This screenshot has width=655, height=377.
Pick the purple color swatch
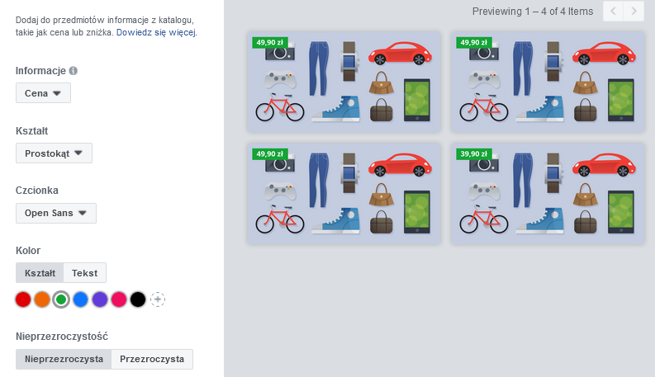[100, 299]
